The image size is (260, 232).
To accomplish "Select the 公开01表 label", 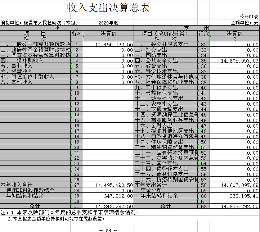I will (249, 17).
